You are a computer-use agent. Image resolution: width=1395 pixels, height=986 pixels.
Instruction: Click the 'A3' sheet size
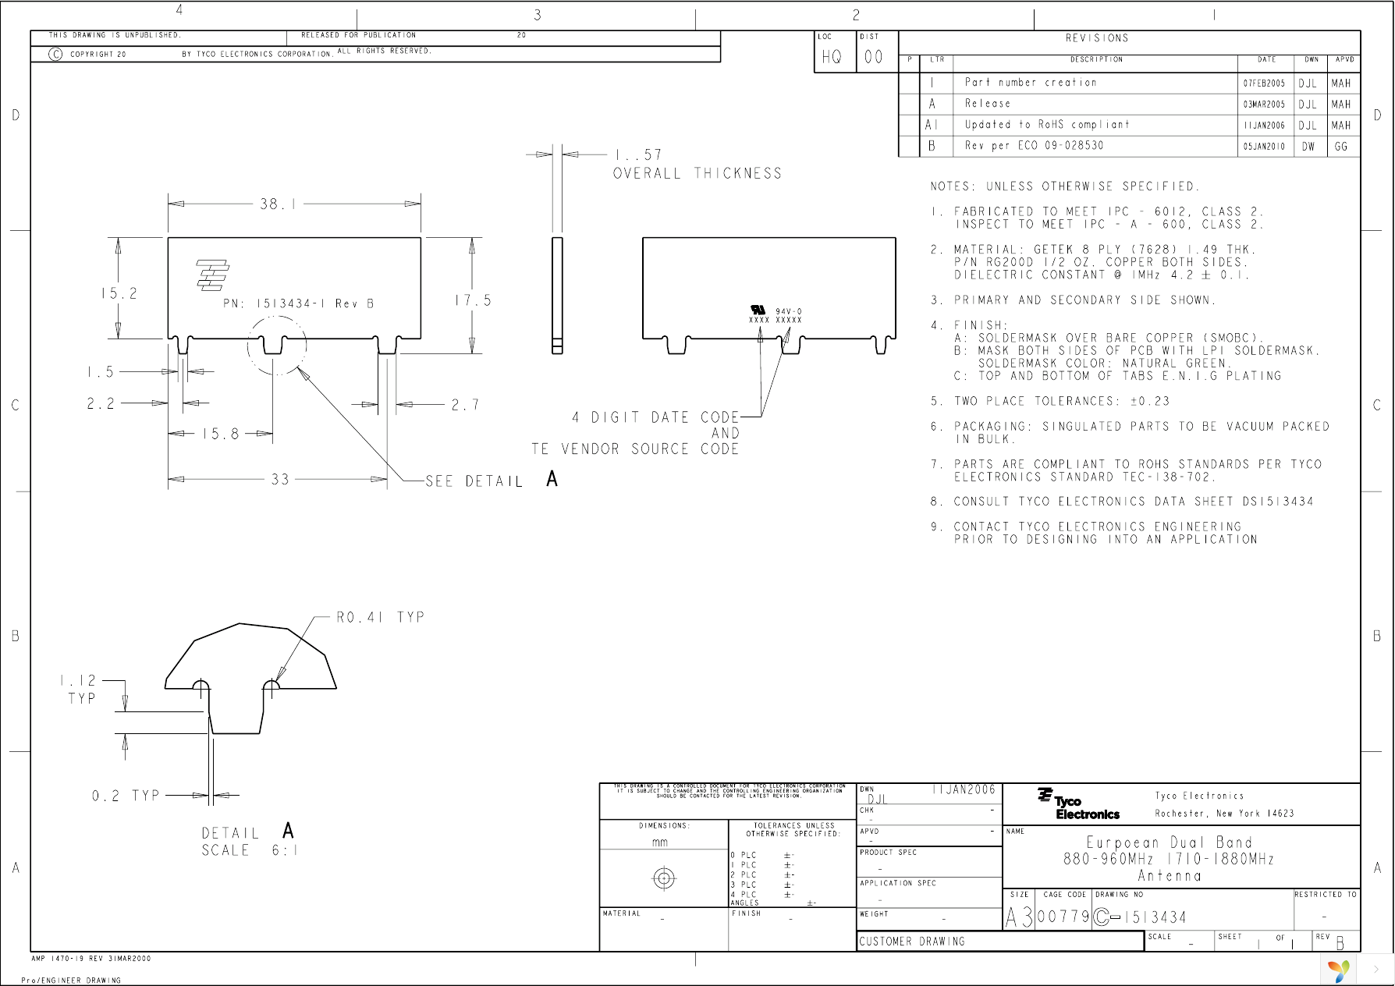coord(1019,917)
